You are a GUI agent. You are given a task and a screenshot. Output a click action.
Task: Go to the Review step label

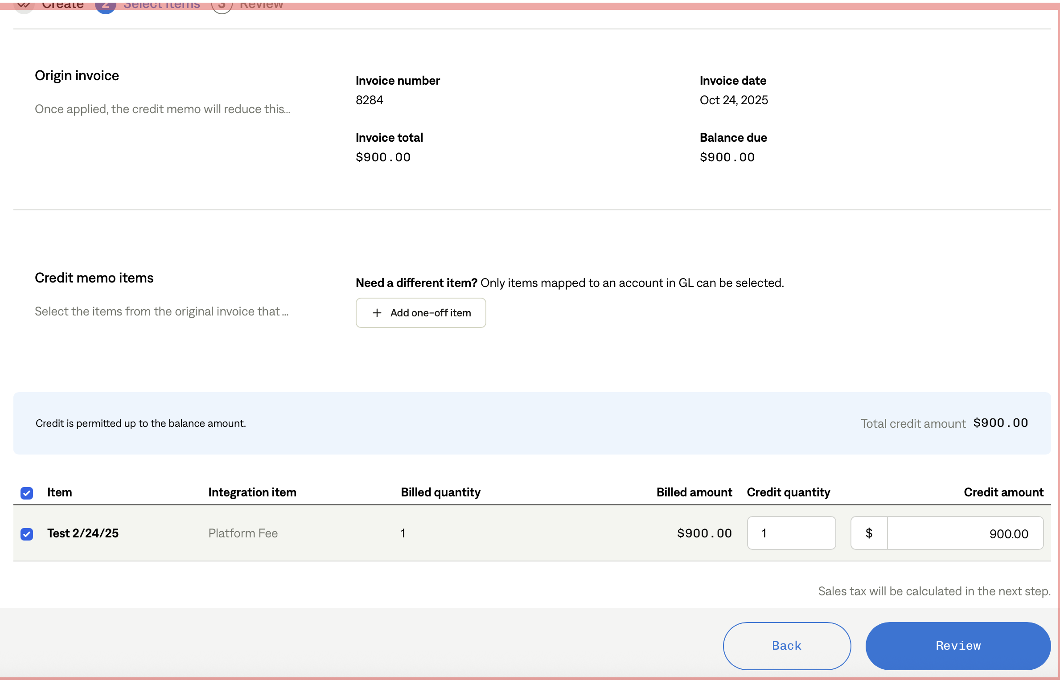[261, 4]
